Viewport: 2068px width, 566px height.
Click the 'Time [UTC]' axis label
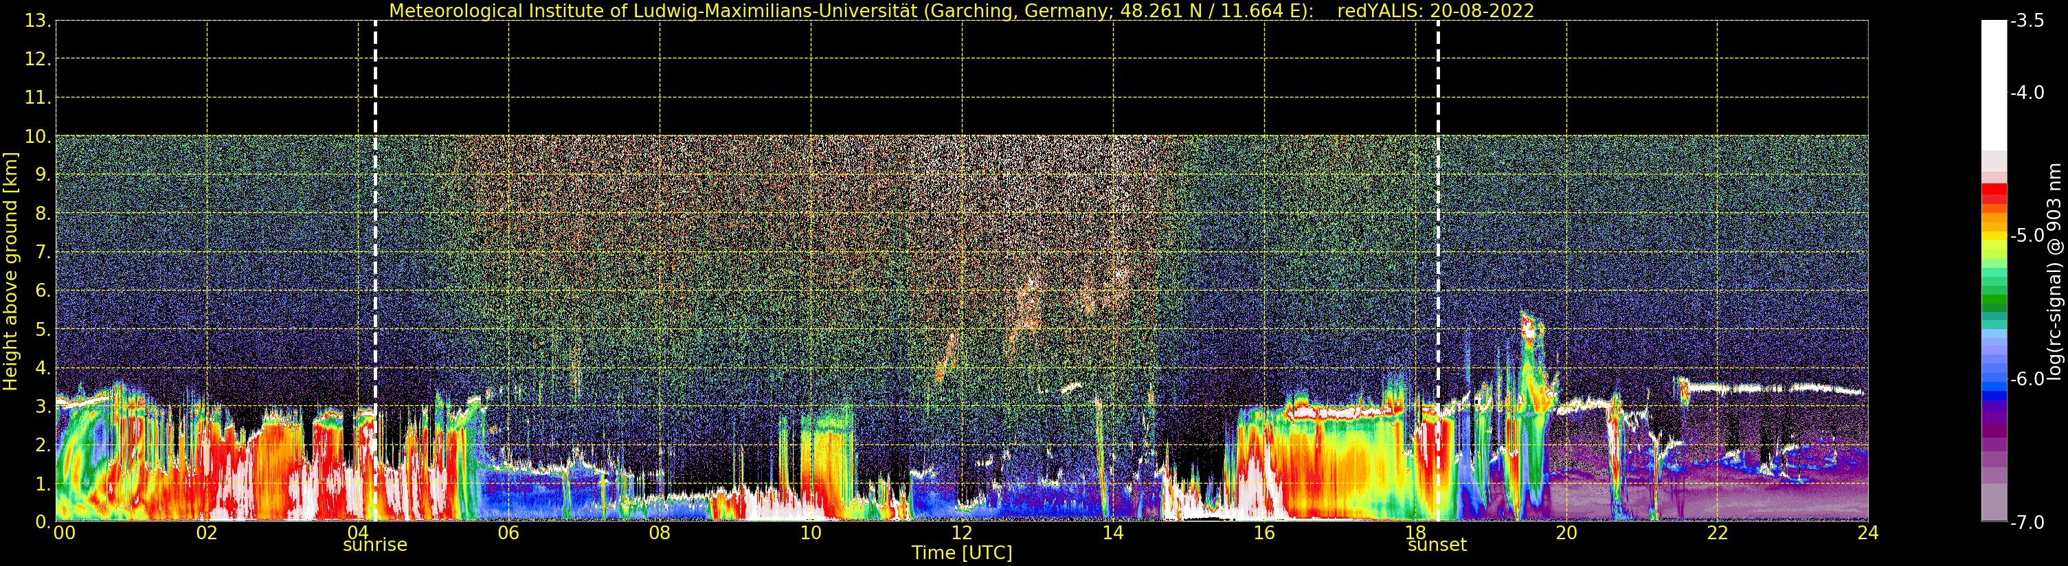pos(962,552)
